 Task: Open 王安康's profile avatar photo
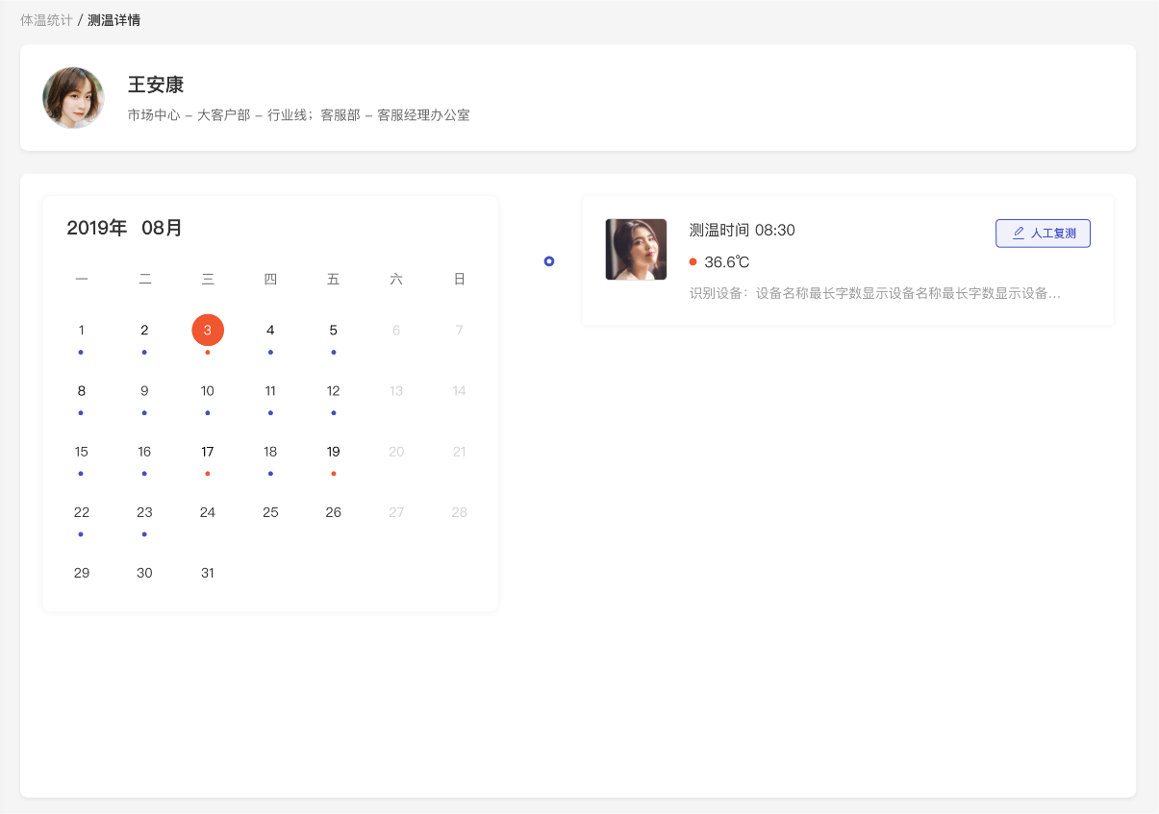tap(73, 97)
